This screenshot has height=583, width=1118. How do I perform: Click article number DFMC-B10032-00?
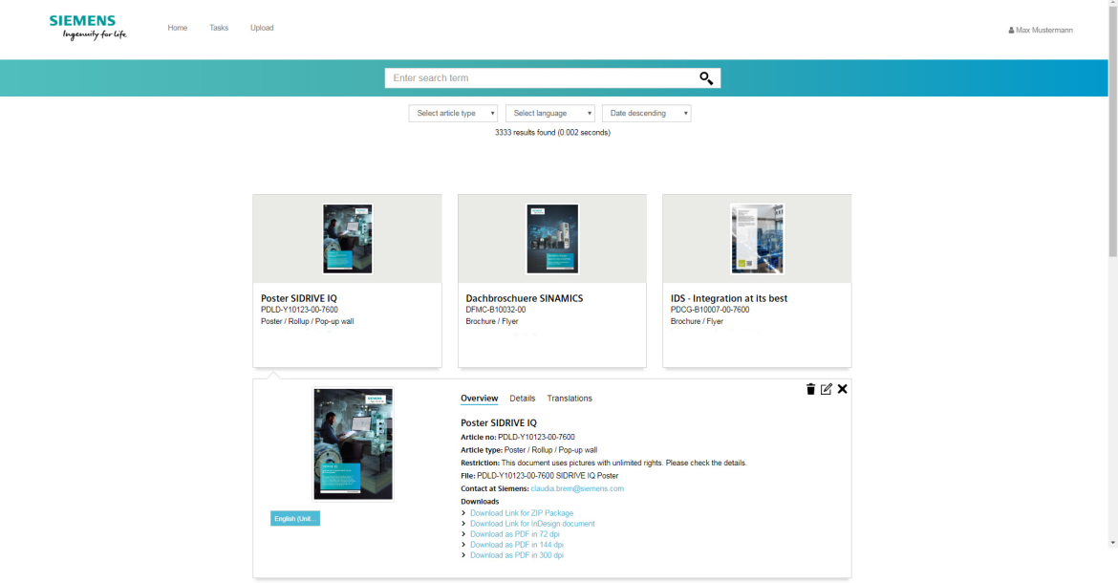[x=496, y=310]
